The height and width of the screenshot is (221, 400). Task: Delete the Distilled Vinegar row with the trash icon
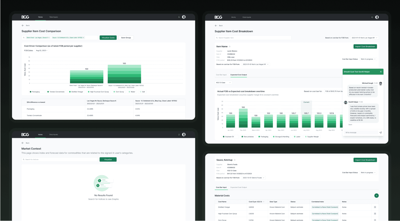coord(375,207)
